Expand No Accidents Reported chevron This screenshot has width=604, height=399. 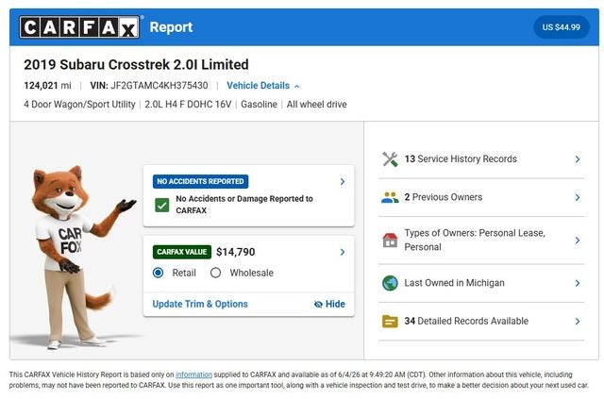point(343,181)
